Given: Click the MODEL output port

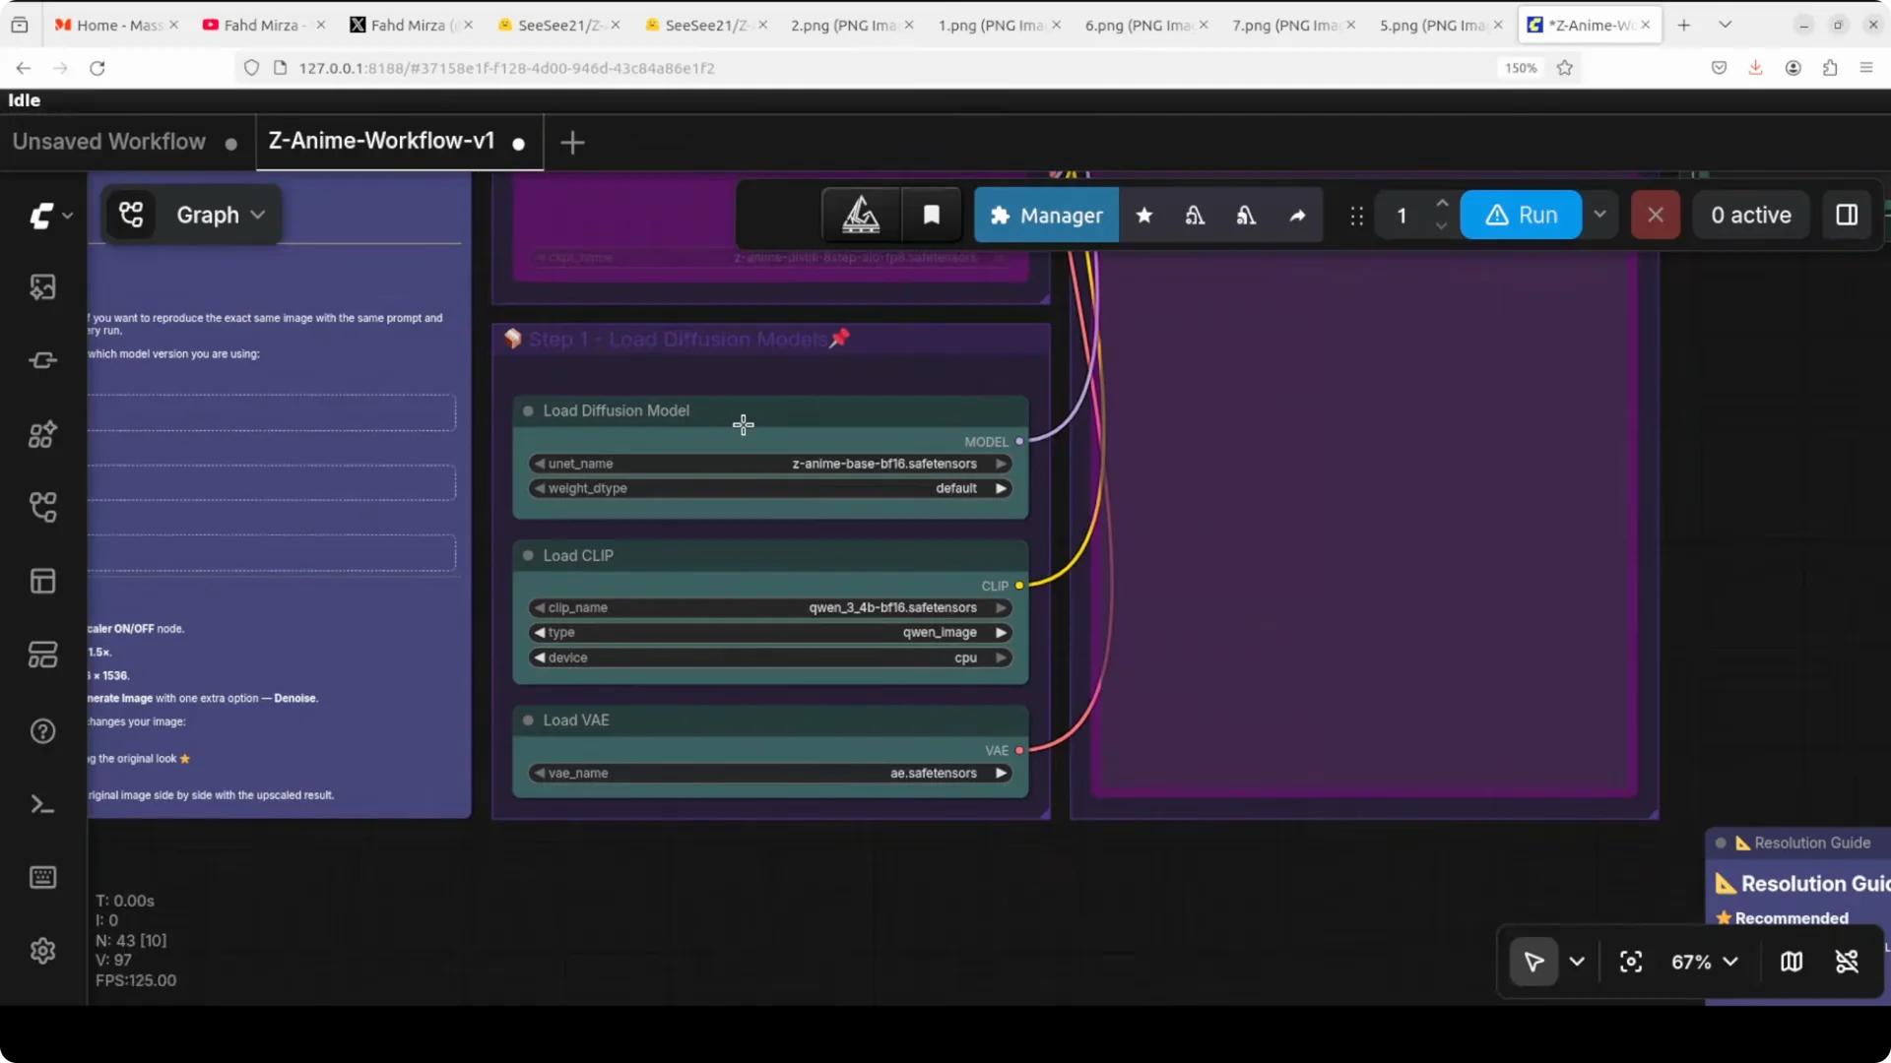Looking at the screenshot, I should [1019, 441].
